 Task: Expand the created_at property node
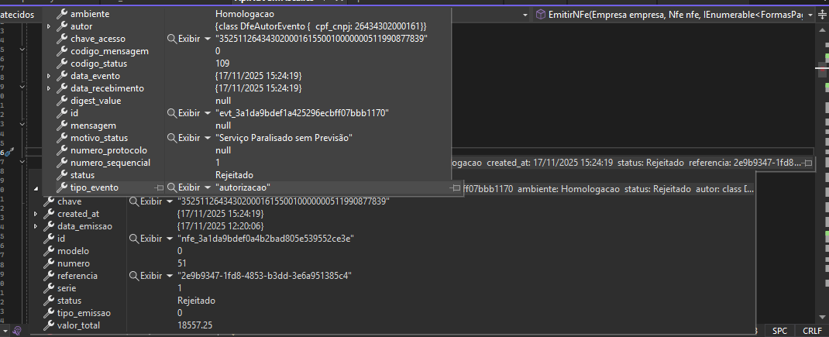[36, 214]
